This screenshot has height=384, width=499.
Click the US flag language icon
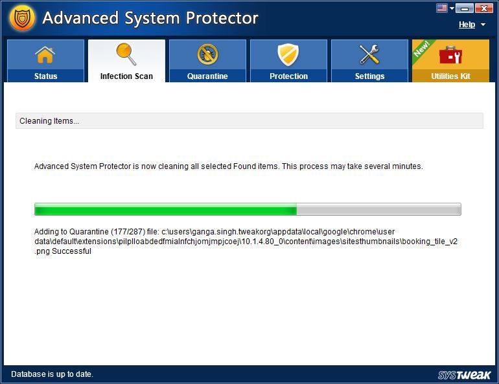point(441,8)
